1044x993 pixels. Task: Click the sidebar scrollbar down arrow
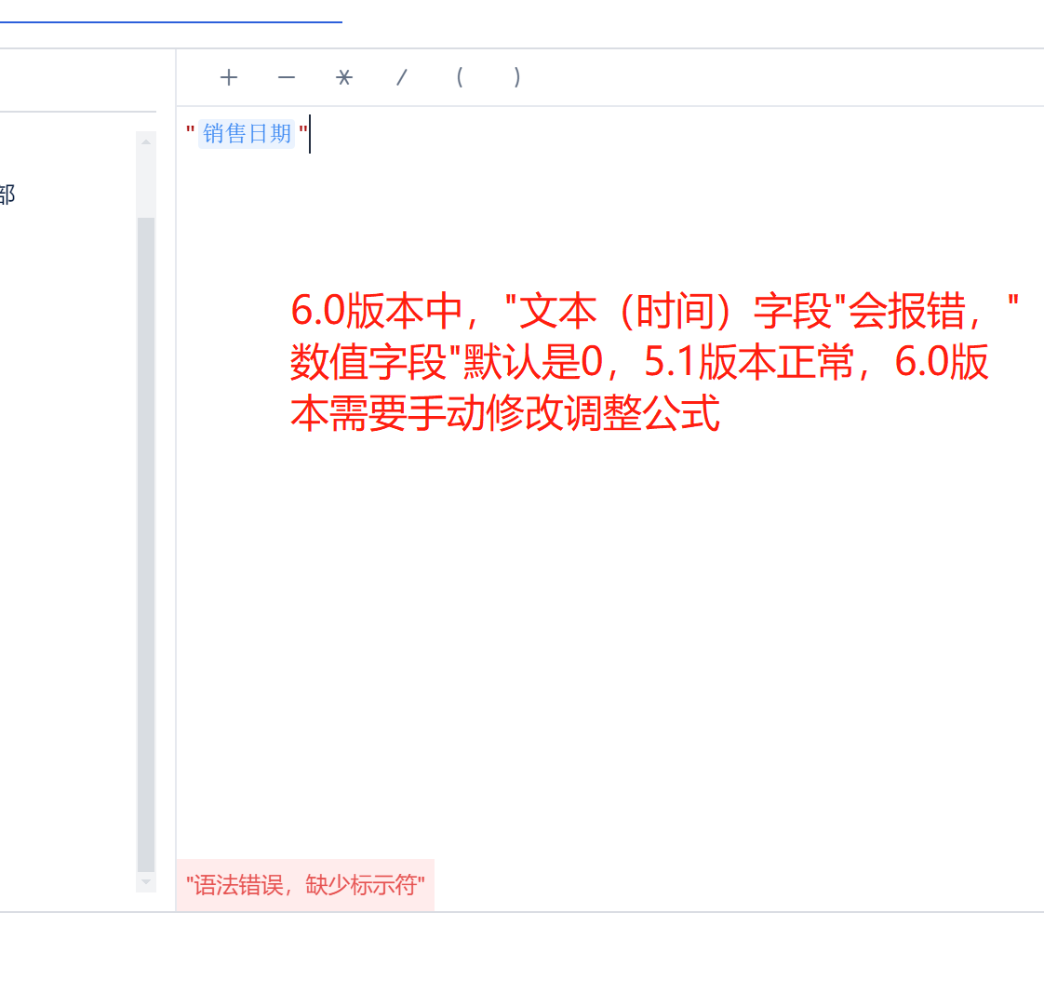[x=145, y=880]
